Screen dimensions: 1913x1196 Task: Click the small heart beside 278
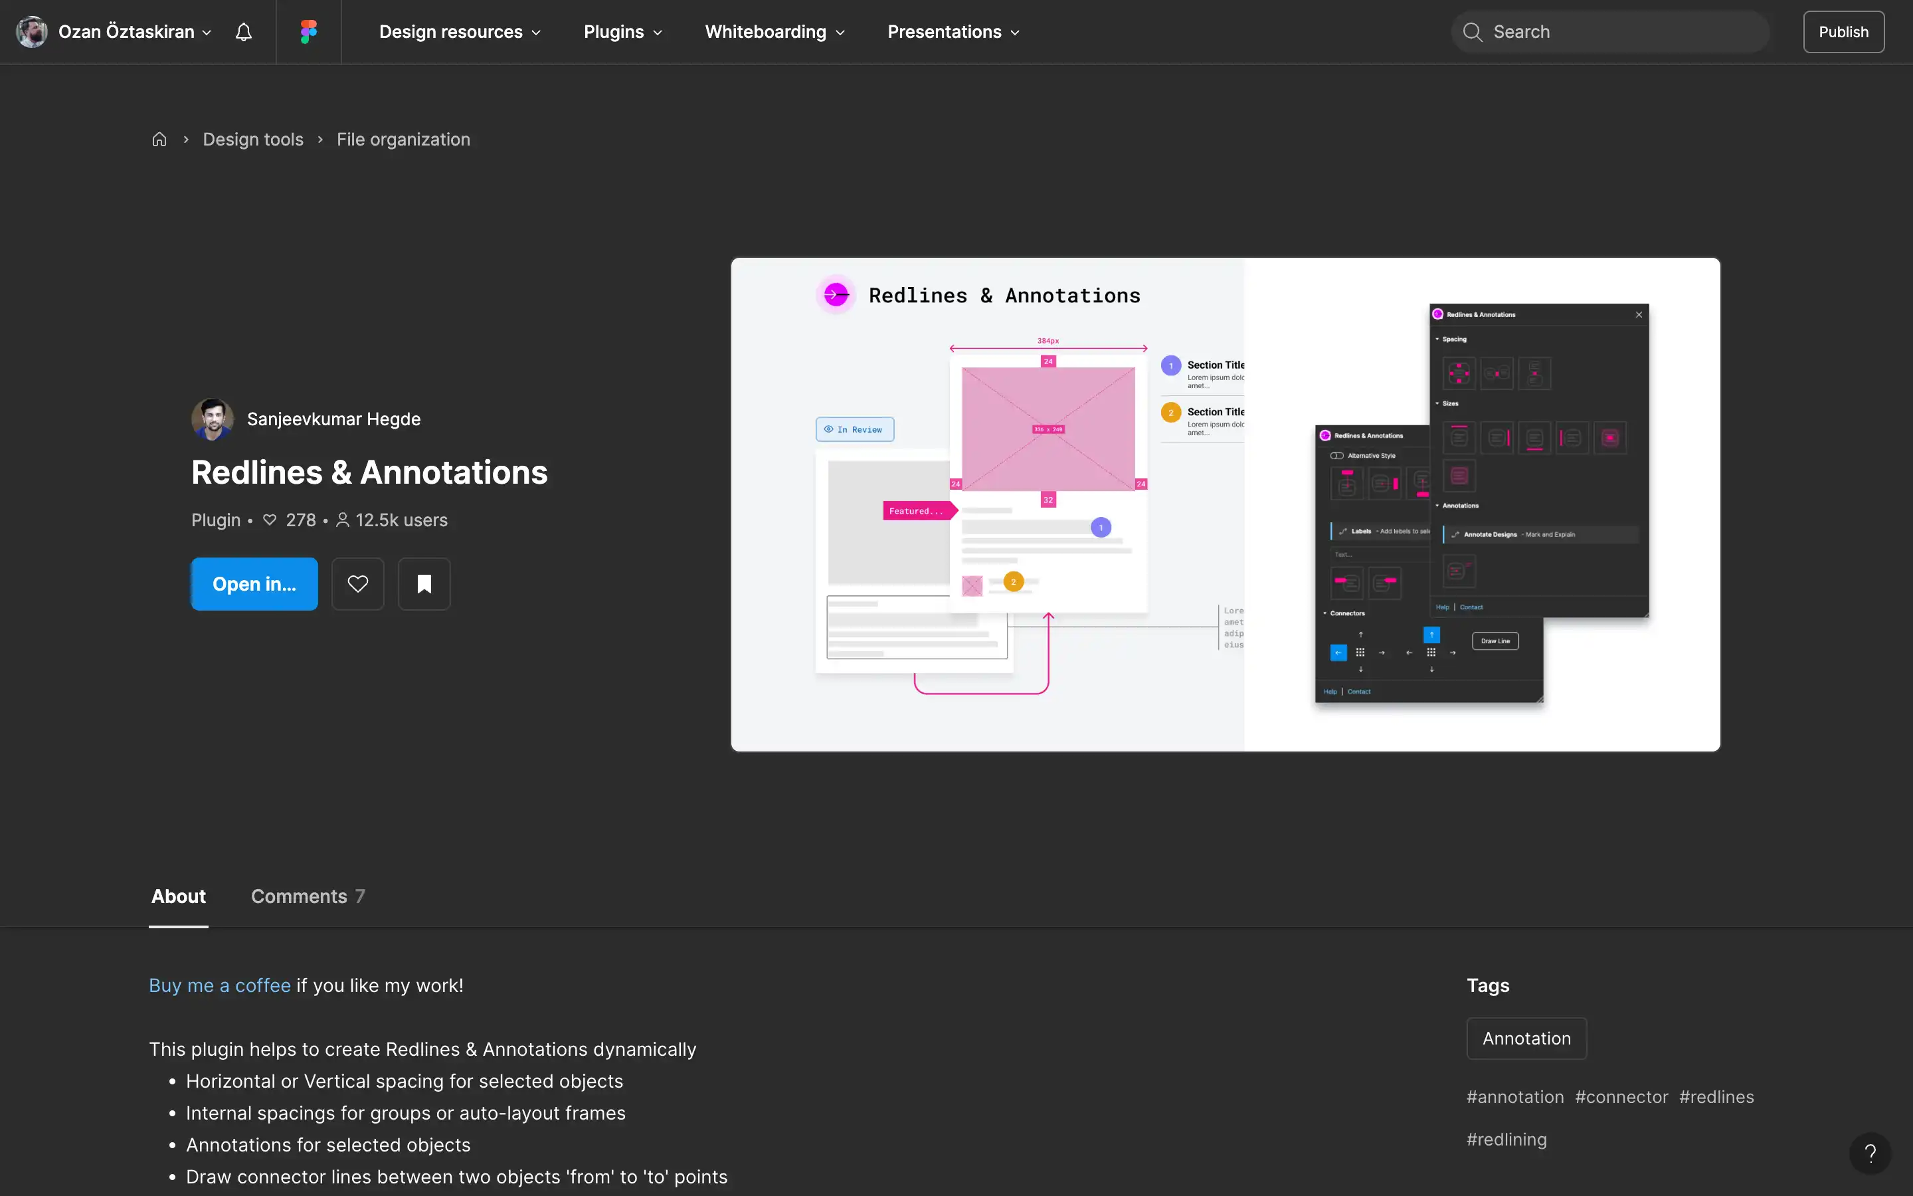[270, 520]
